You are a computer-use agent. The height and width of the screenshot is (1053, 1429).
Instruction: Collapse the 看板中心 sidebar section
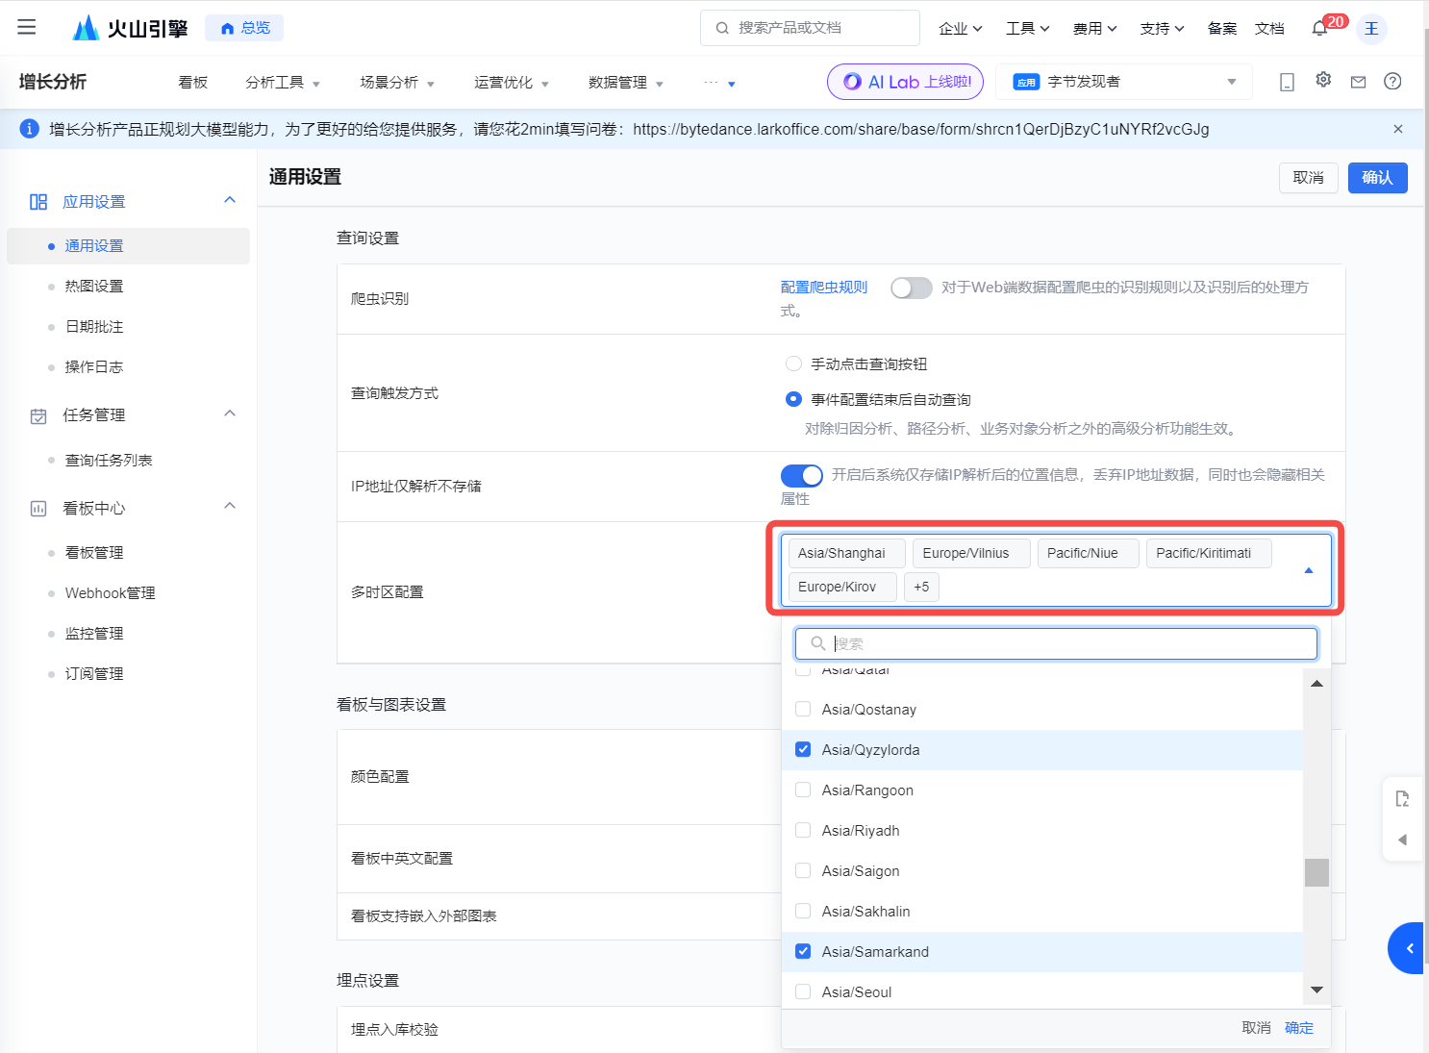tap(230, 506)
